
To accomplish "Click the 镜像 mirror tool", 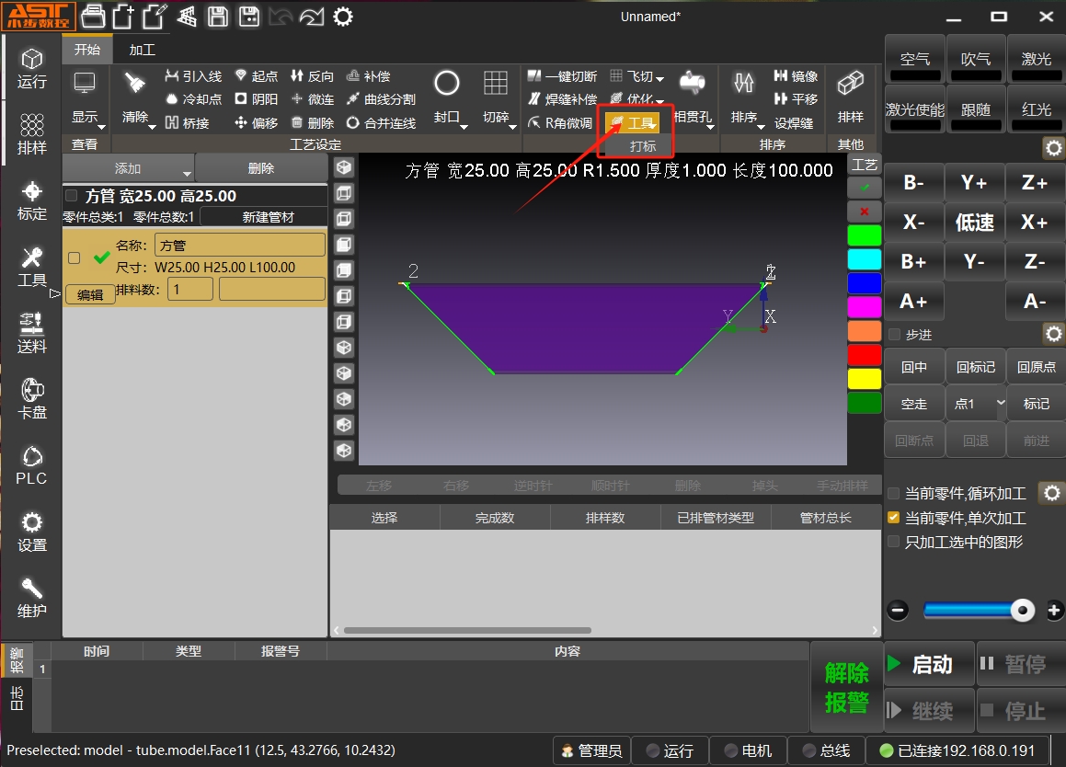I will click(796, 76).
